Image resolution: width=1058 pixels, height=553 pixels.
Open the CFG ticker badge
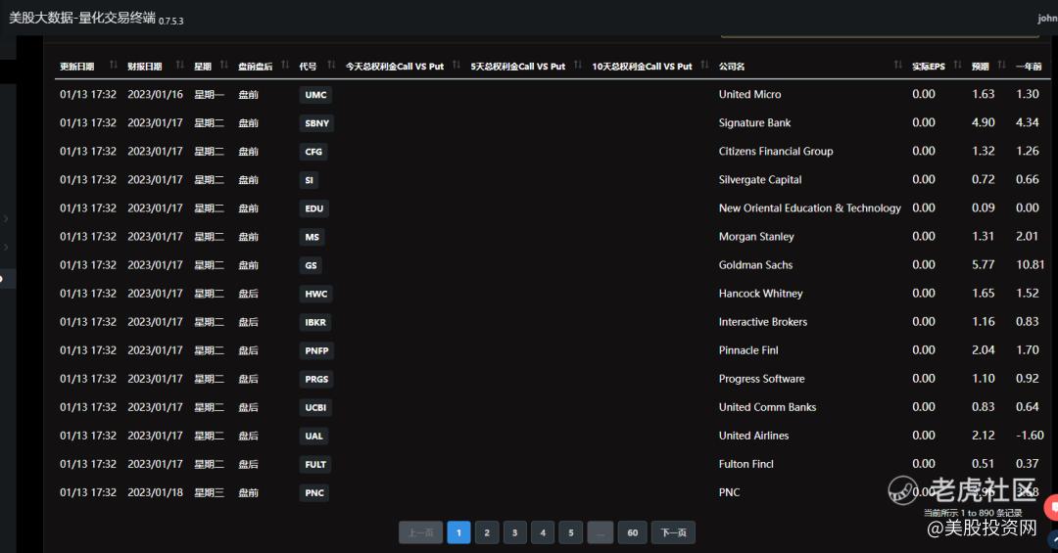click(x=313, y=152)
